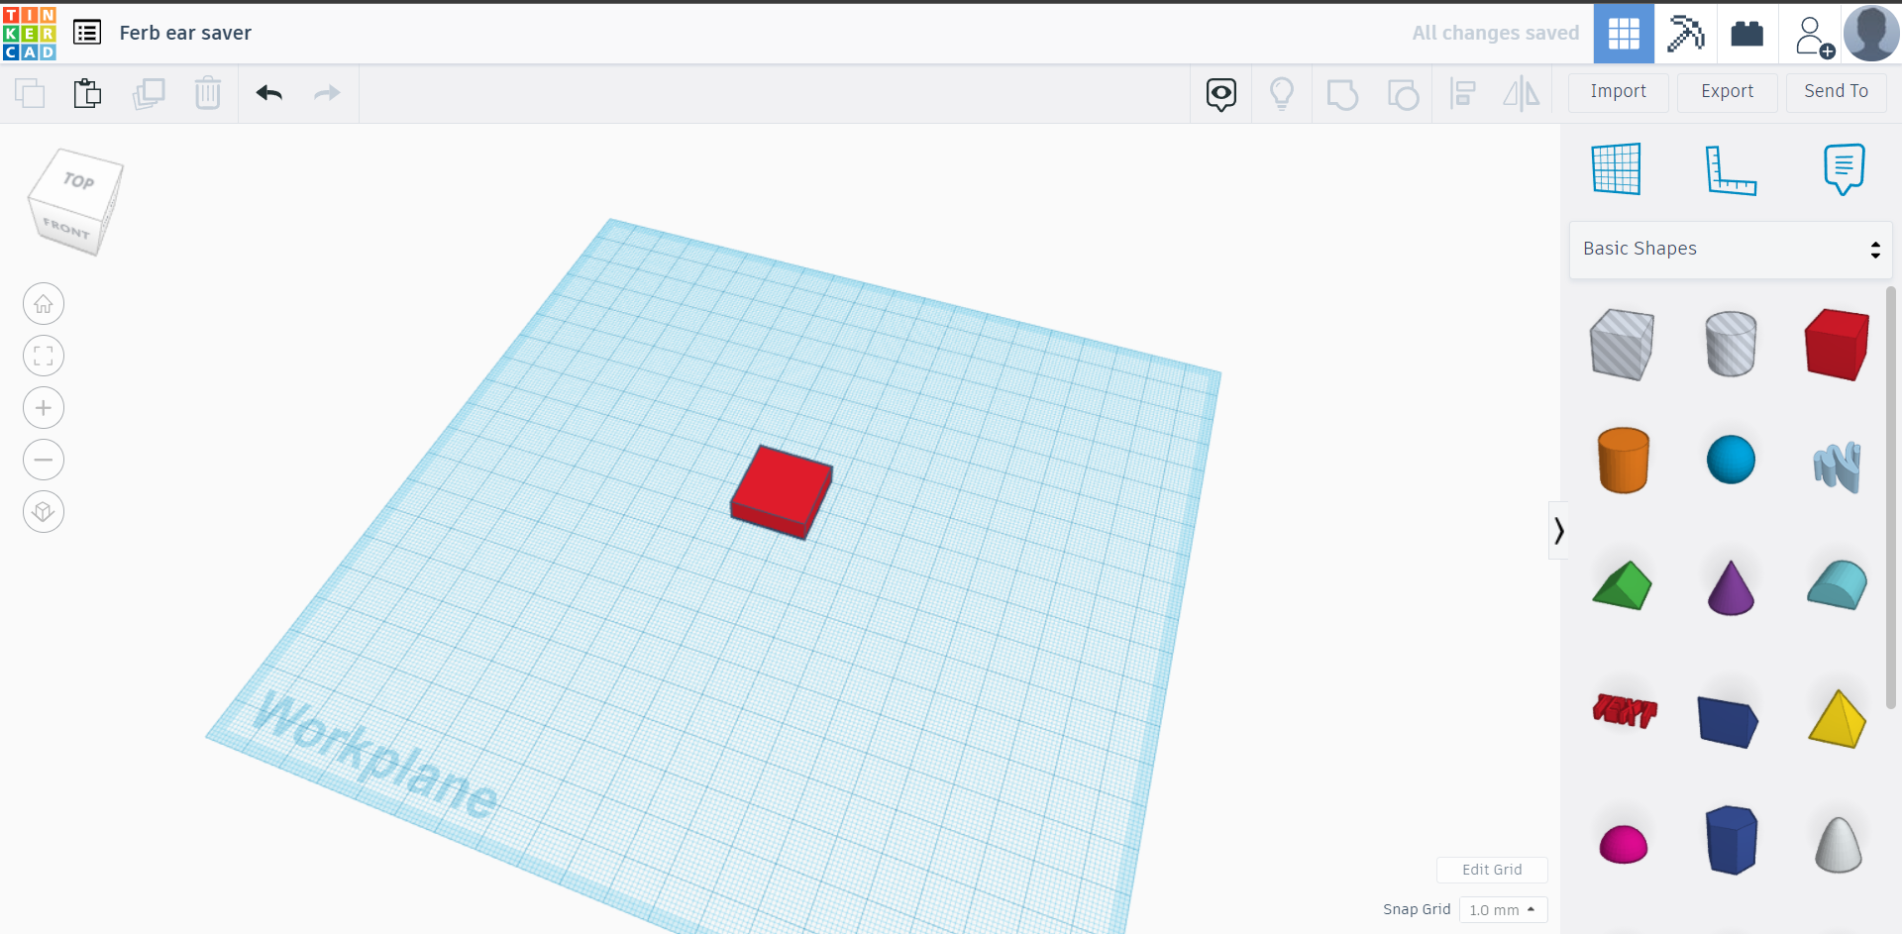Click the Edit Grid button
This screenshot has width=1902, height=934.
click(1493, 869)
